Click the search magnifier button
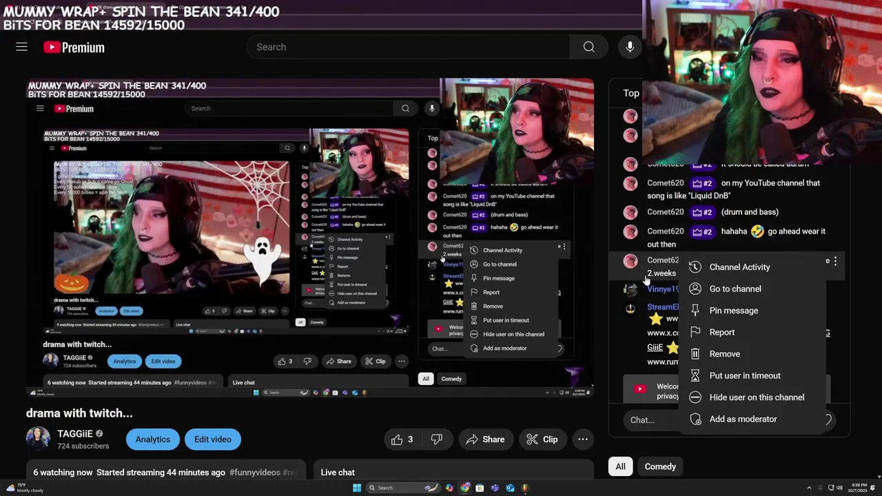Image resolution: width=882 pixels, height=496 pixels. click(588, 47)
